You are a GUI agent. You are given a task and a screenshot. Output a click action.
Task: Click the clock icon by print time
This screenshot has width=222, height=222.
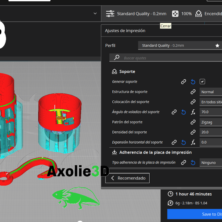170,194
